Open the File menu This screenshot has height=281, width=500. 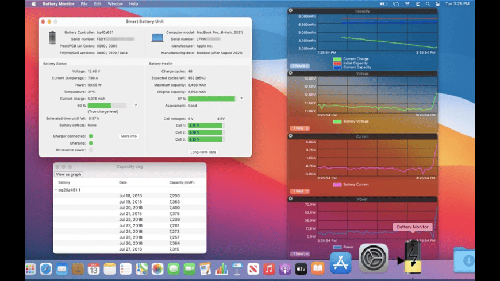click(x=84, y=4)
